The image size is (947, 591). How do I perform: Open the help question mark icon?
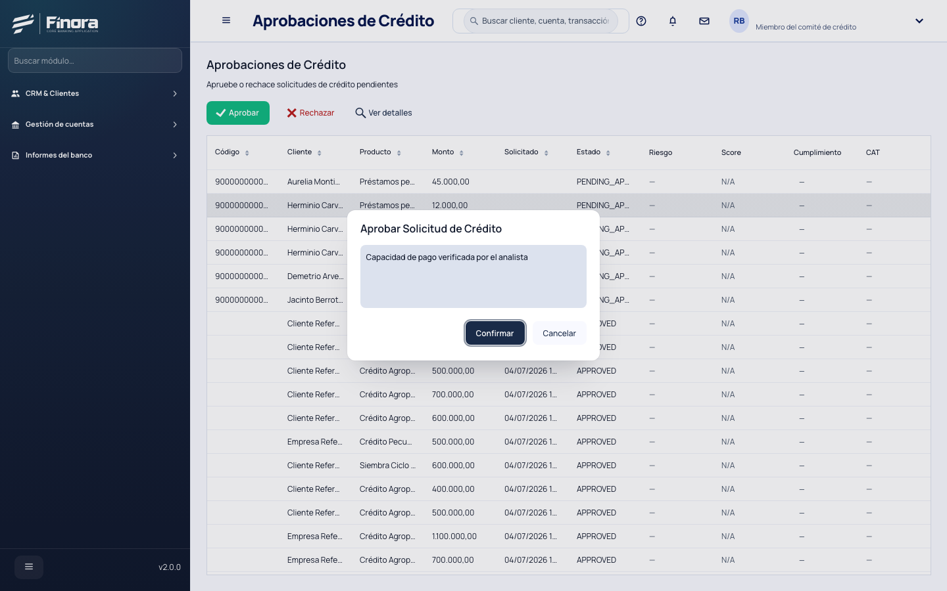(641, 21)
